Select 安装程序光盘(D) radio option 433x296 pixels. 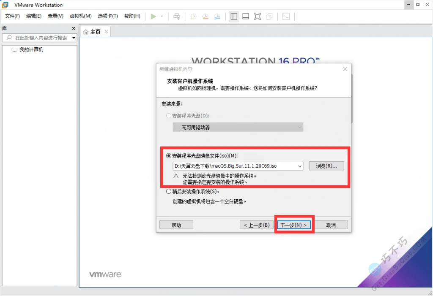(168, 116)
